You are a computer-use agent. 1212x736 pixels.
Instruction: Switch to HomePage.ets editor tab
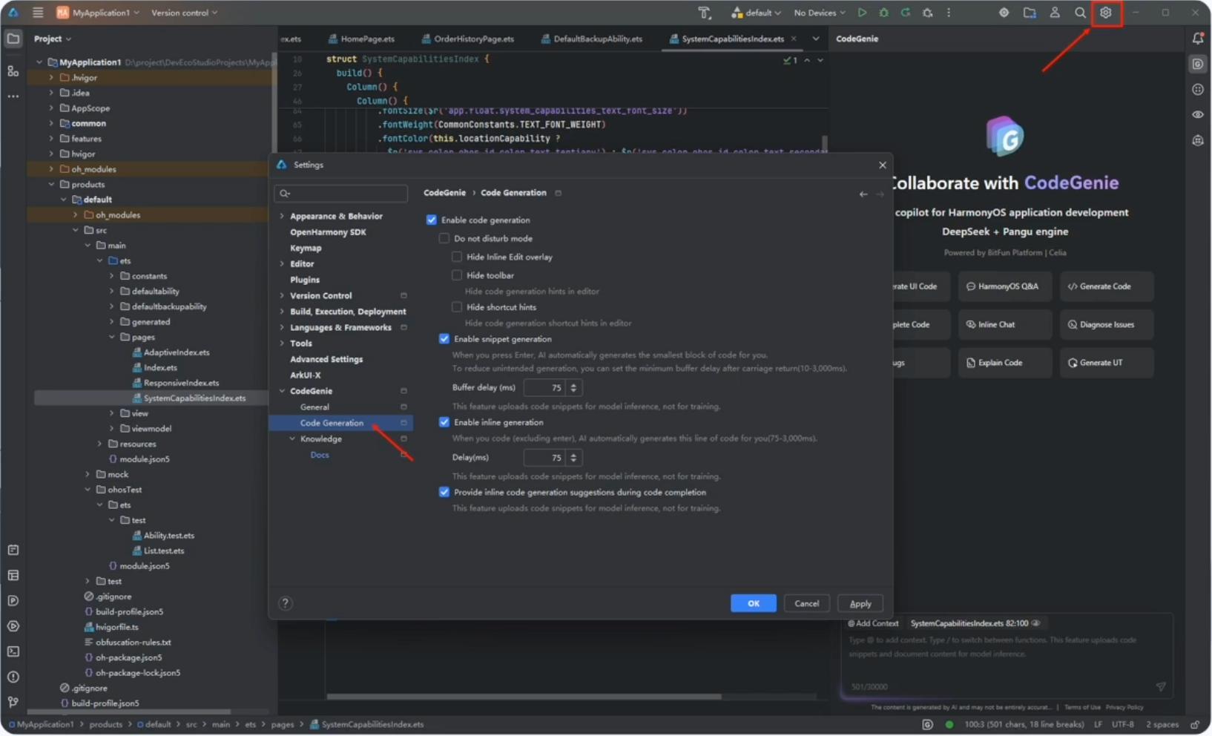tap(361, 39)
